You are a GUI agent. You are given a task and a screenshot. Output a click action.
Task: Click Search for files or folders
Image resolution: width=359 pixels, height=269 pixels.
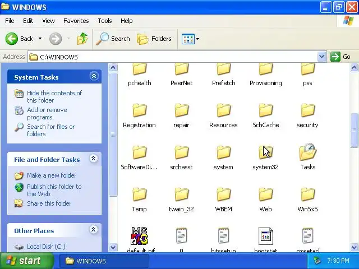[x=51, y=130]
